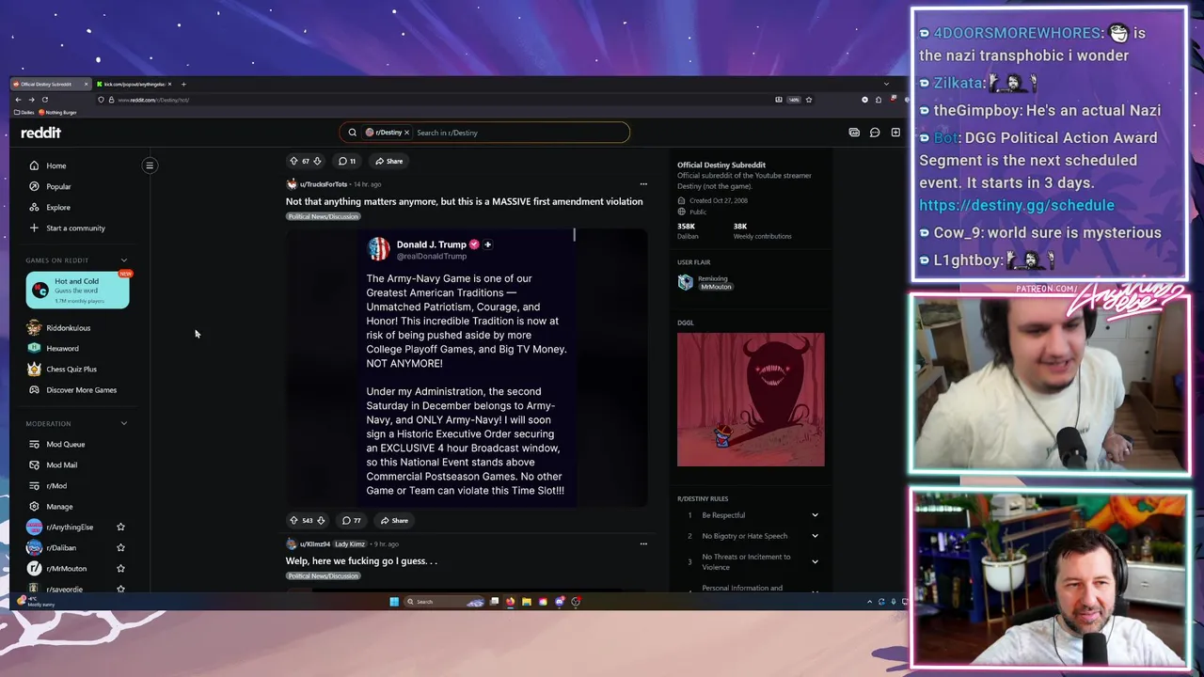Go back with browser back arrow

[18, 100]
